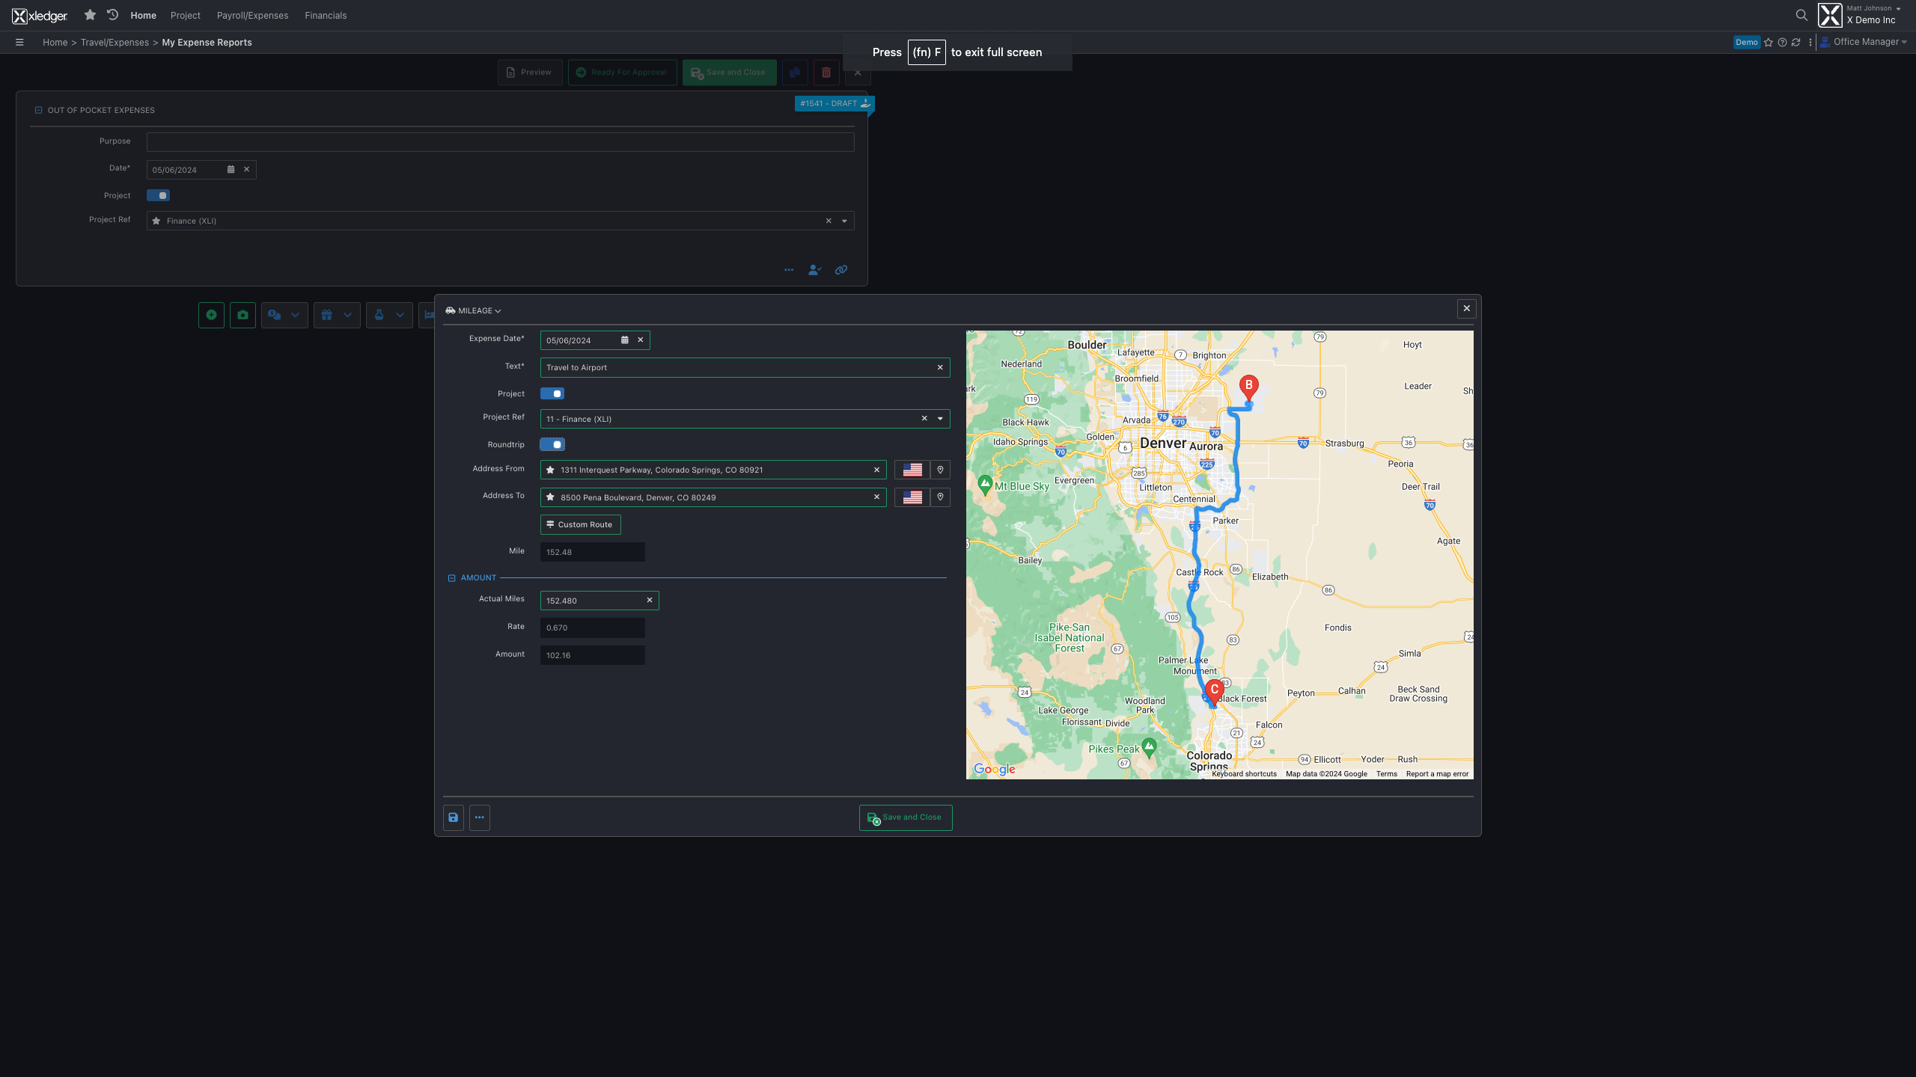Turn off the Project toggle in Mileage form

pos(552,393)
